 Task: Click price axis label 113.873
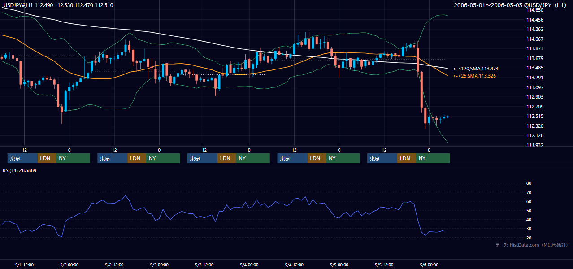[534, 48]
